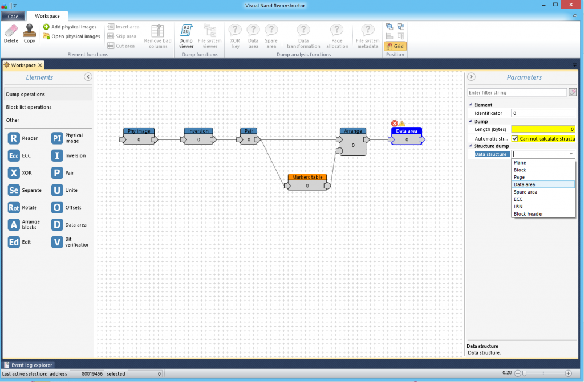This screenshot has height=382, width=584.
Task: Collapse the Dump parameter group
Action: coord(471,121)
